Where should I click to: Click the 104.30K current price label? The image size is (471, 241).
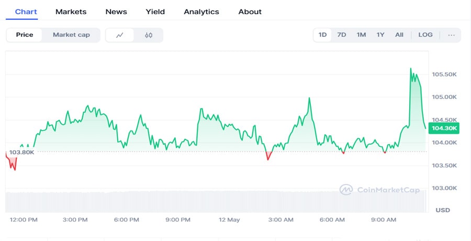[444, 128]
